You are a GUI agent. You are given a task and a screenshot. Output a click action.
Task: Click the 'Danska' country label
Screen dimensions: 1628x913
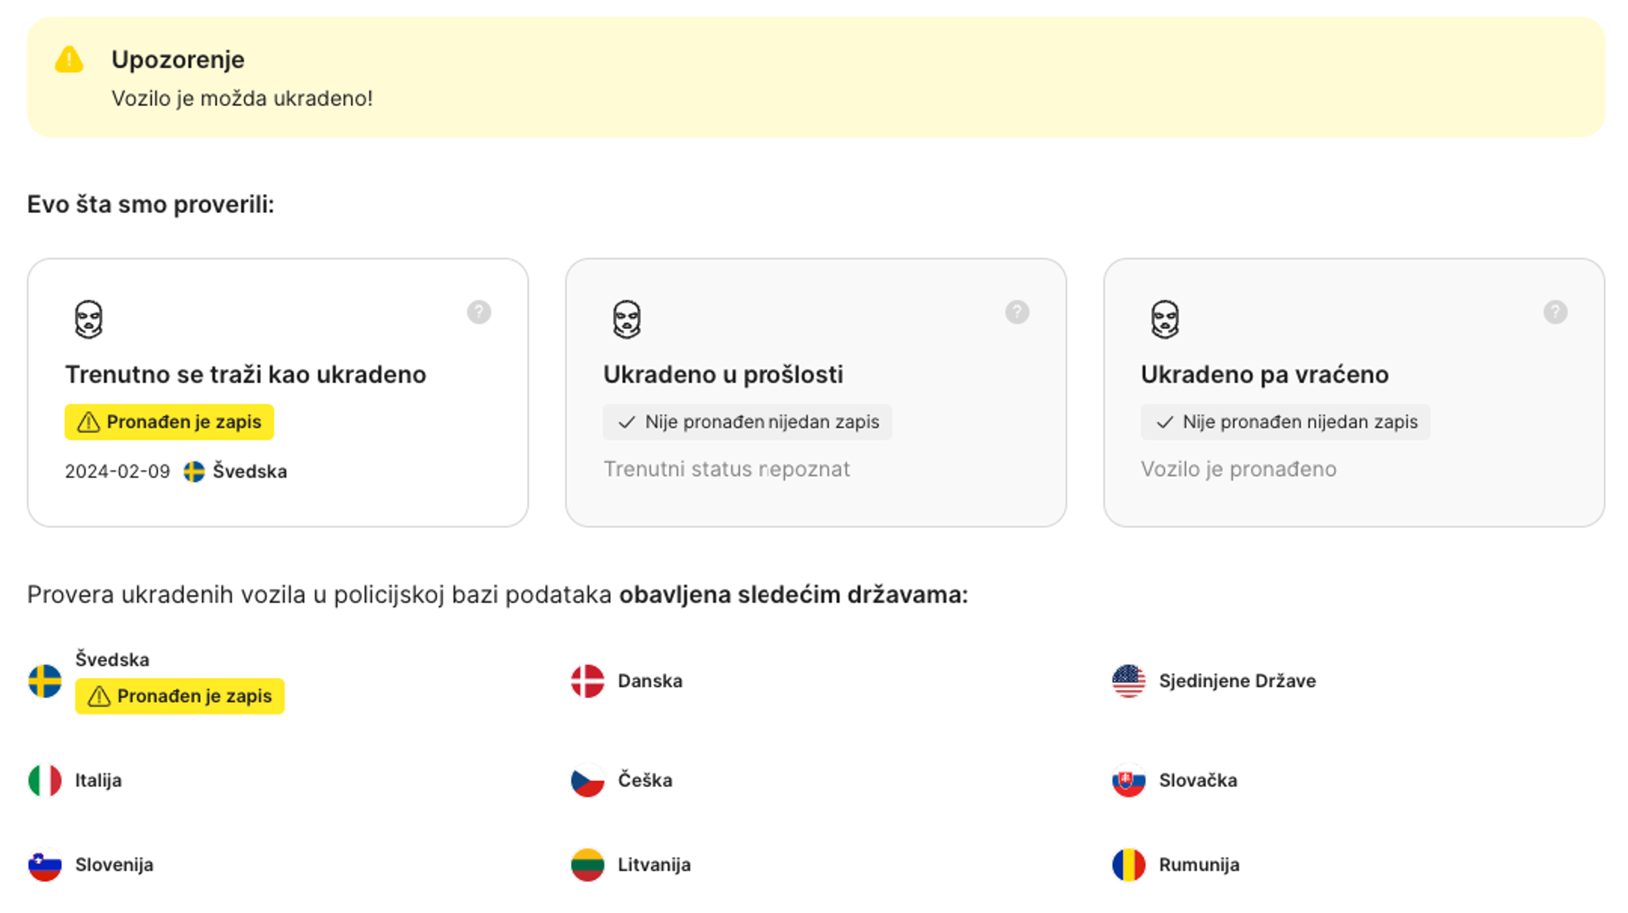[650, 681]
